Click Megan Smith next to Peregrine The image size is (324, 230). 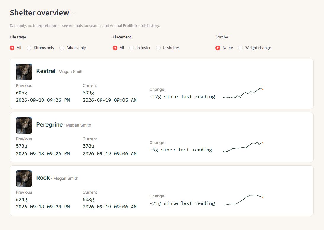tap(78, 125)
